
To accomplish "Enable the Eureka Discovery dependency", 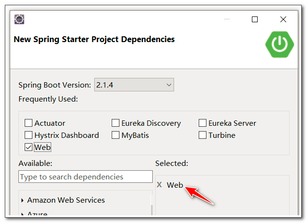I will coord(116,123).
